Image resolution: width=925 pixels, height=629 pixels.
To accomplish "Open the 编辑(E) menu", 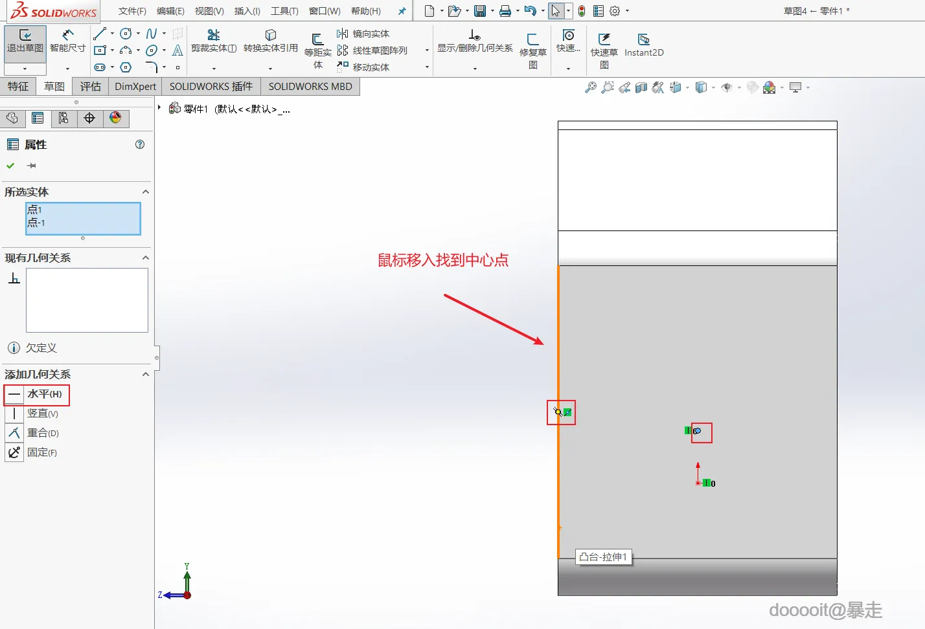I will (170, 11).
